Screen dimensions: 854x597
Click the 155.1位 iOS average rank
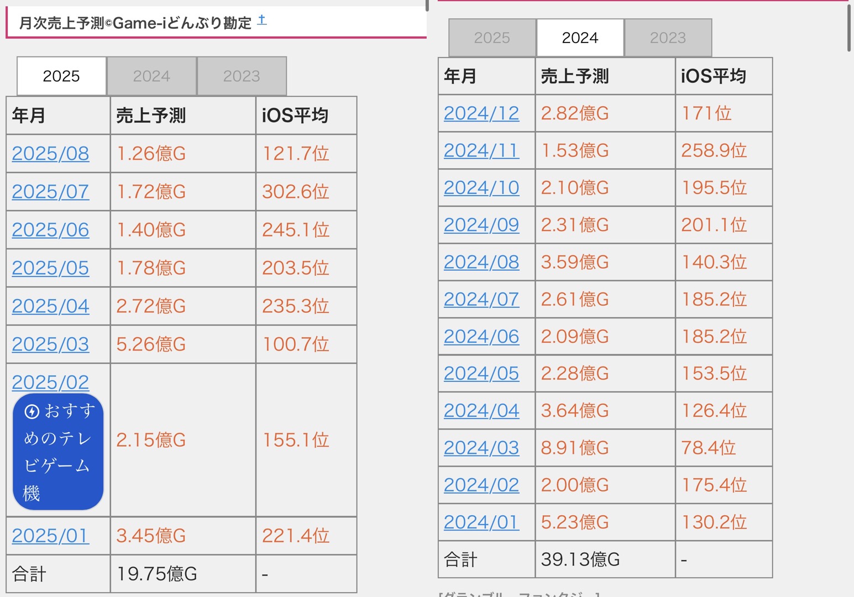[296, 440]
